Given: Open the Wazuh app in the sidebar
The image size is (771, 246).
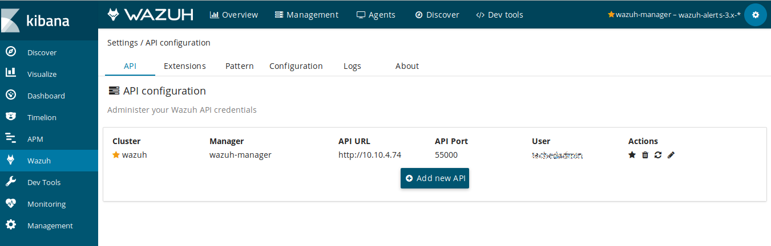Looking at the screenshot, I should [x=39, y=161].
